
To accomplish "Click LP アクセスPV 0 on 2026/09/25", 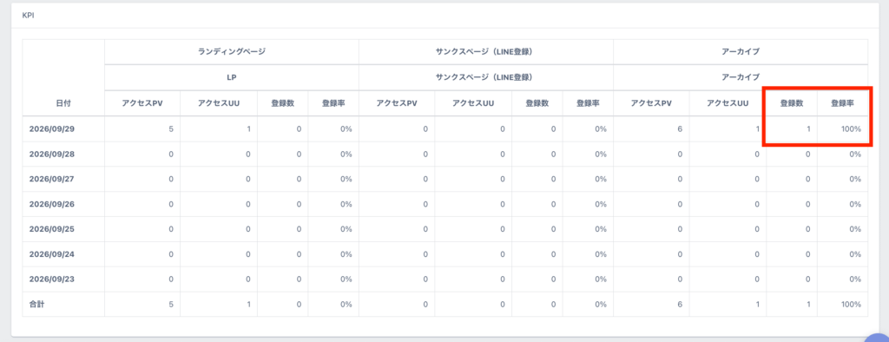I will 171,229.
